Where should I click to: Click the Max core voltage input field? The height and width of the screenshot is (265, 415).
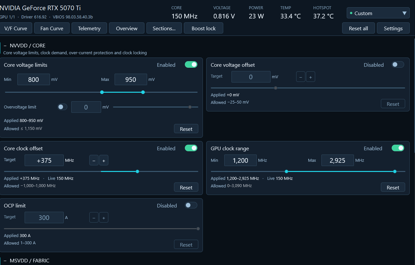pyautogui.click(x=131, y=79)
